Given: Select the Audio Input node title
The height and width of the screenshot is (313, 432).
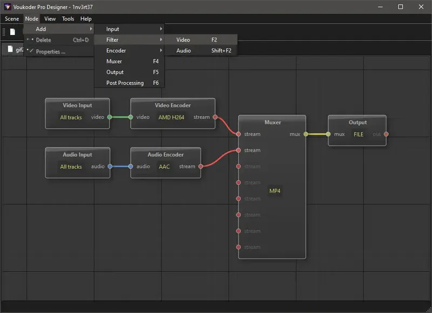Looking at the screenshot, I should tap(77, 154).
